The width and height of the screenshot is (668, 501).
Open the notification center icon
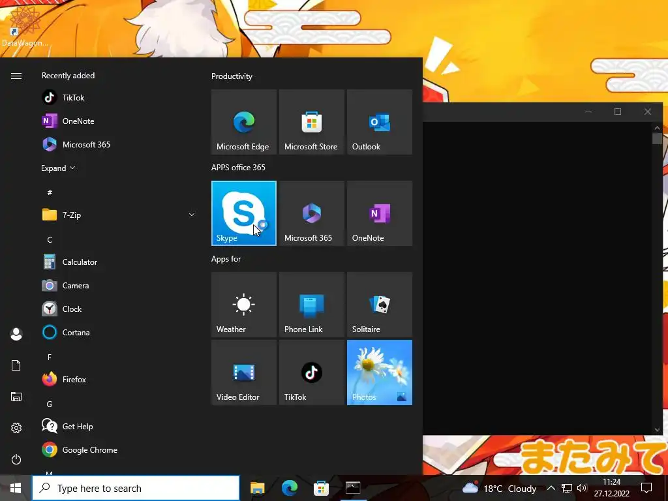(646, 488)
